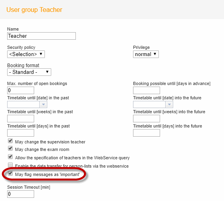Image resolution: width=224 pixels, height=201 pixels.
Task: Toggle Allow specification of teachers in WebService query
Action: [x=10, y=157]
